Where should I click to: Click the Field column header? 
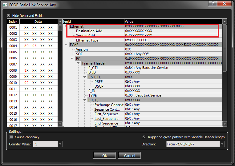[x=93, y=22]
